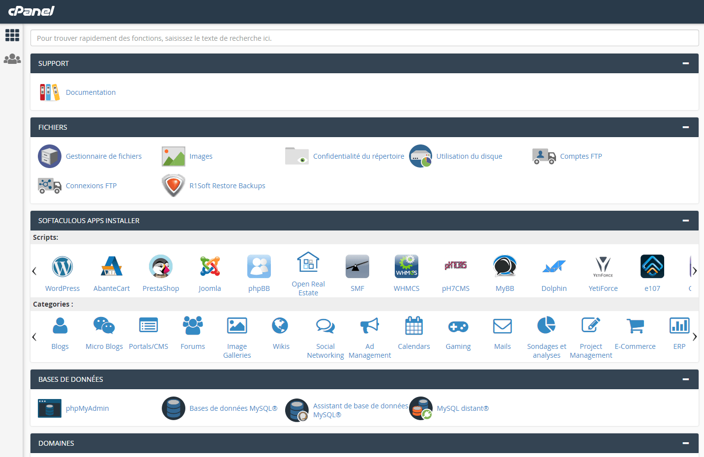Viewport: 704px width, 457px height.
Task: Choose the YetiForce script icon
Action: (x=603, y=266)
